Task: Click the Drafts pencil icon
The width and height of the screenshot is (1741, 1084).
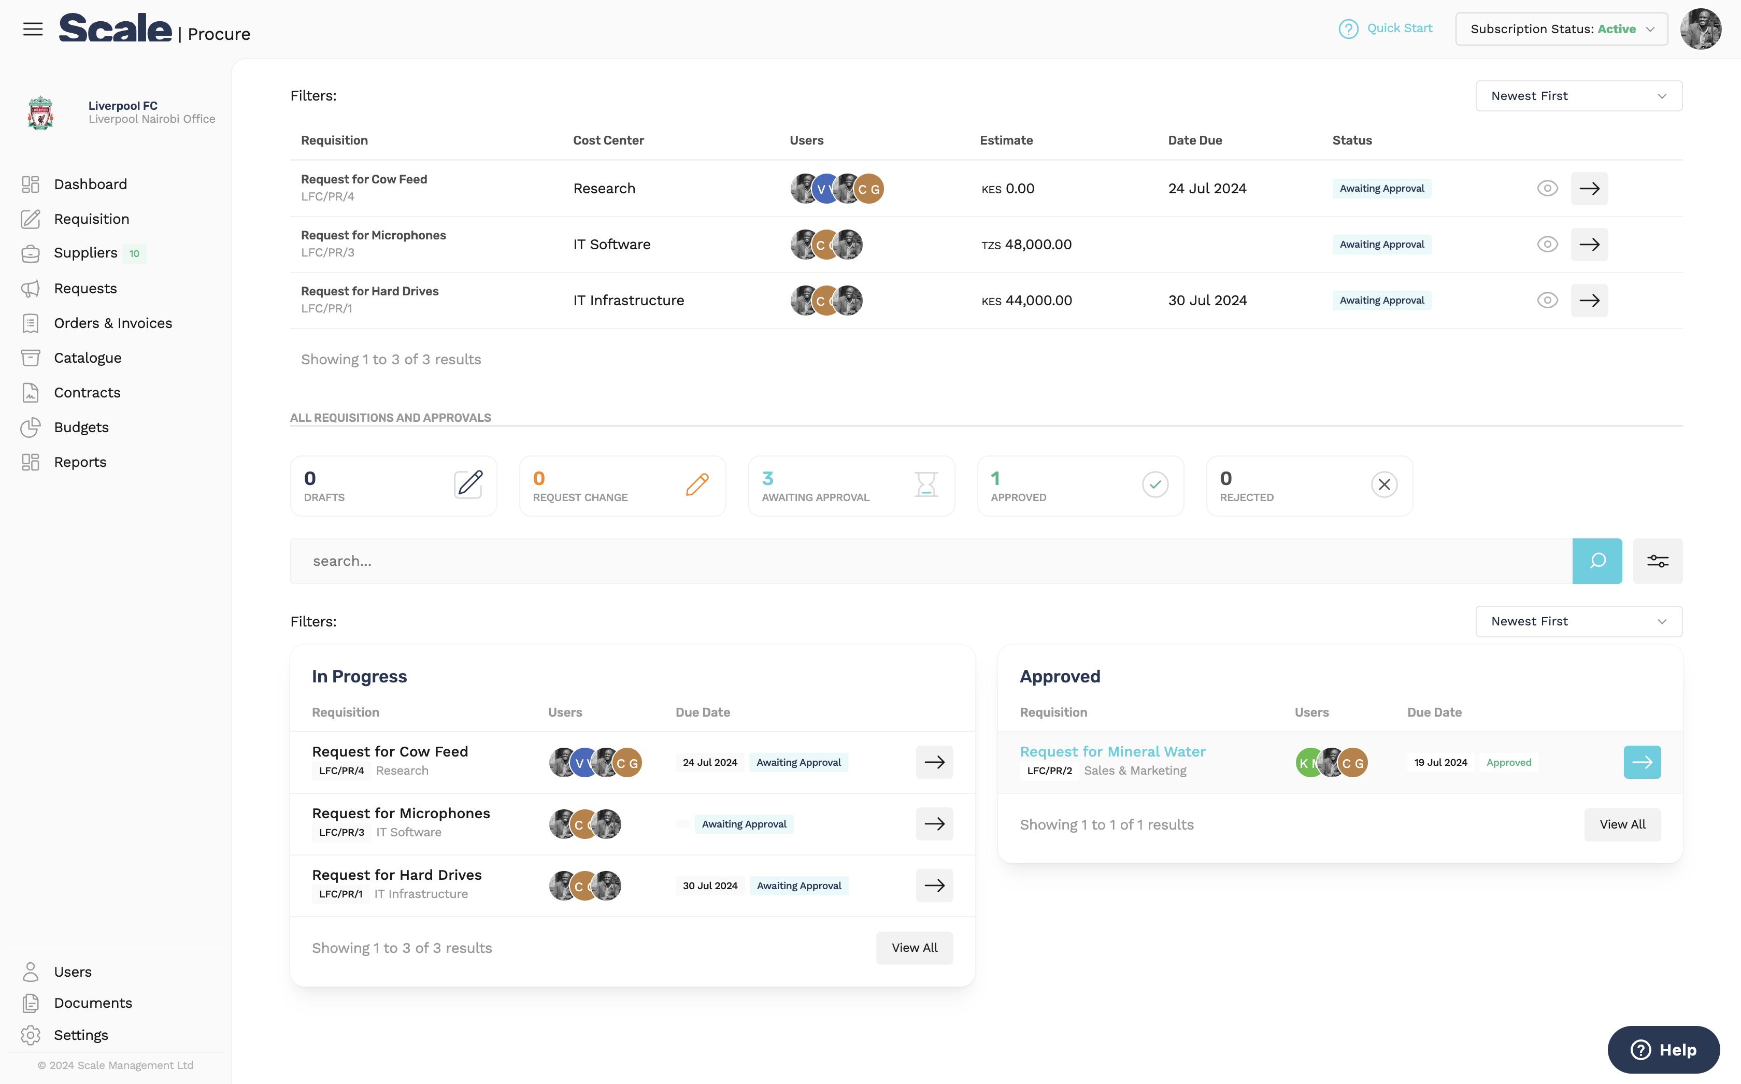Action: tap(469, 484)
